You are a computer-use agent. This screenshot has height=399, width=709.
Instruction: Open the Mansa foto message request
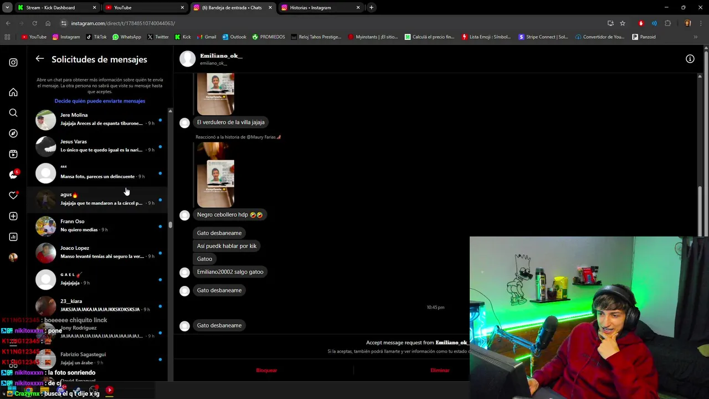[99, 172]
